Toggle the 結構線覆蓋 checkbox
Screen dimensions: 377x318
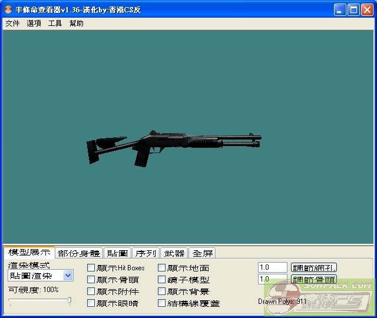161,303
